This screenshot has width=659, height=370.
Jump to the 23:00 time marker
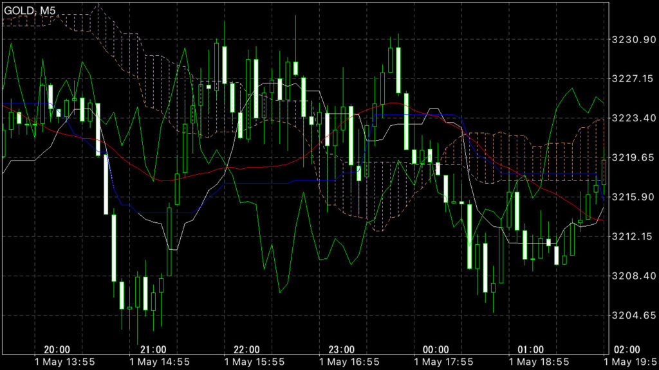pyautogui.click(x=341, y=349)
